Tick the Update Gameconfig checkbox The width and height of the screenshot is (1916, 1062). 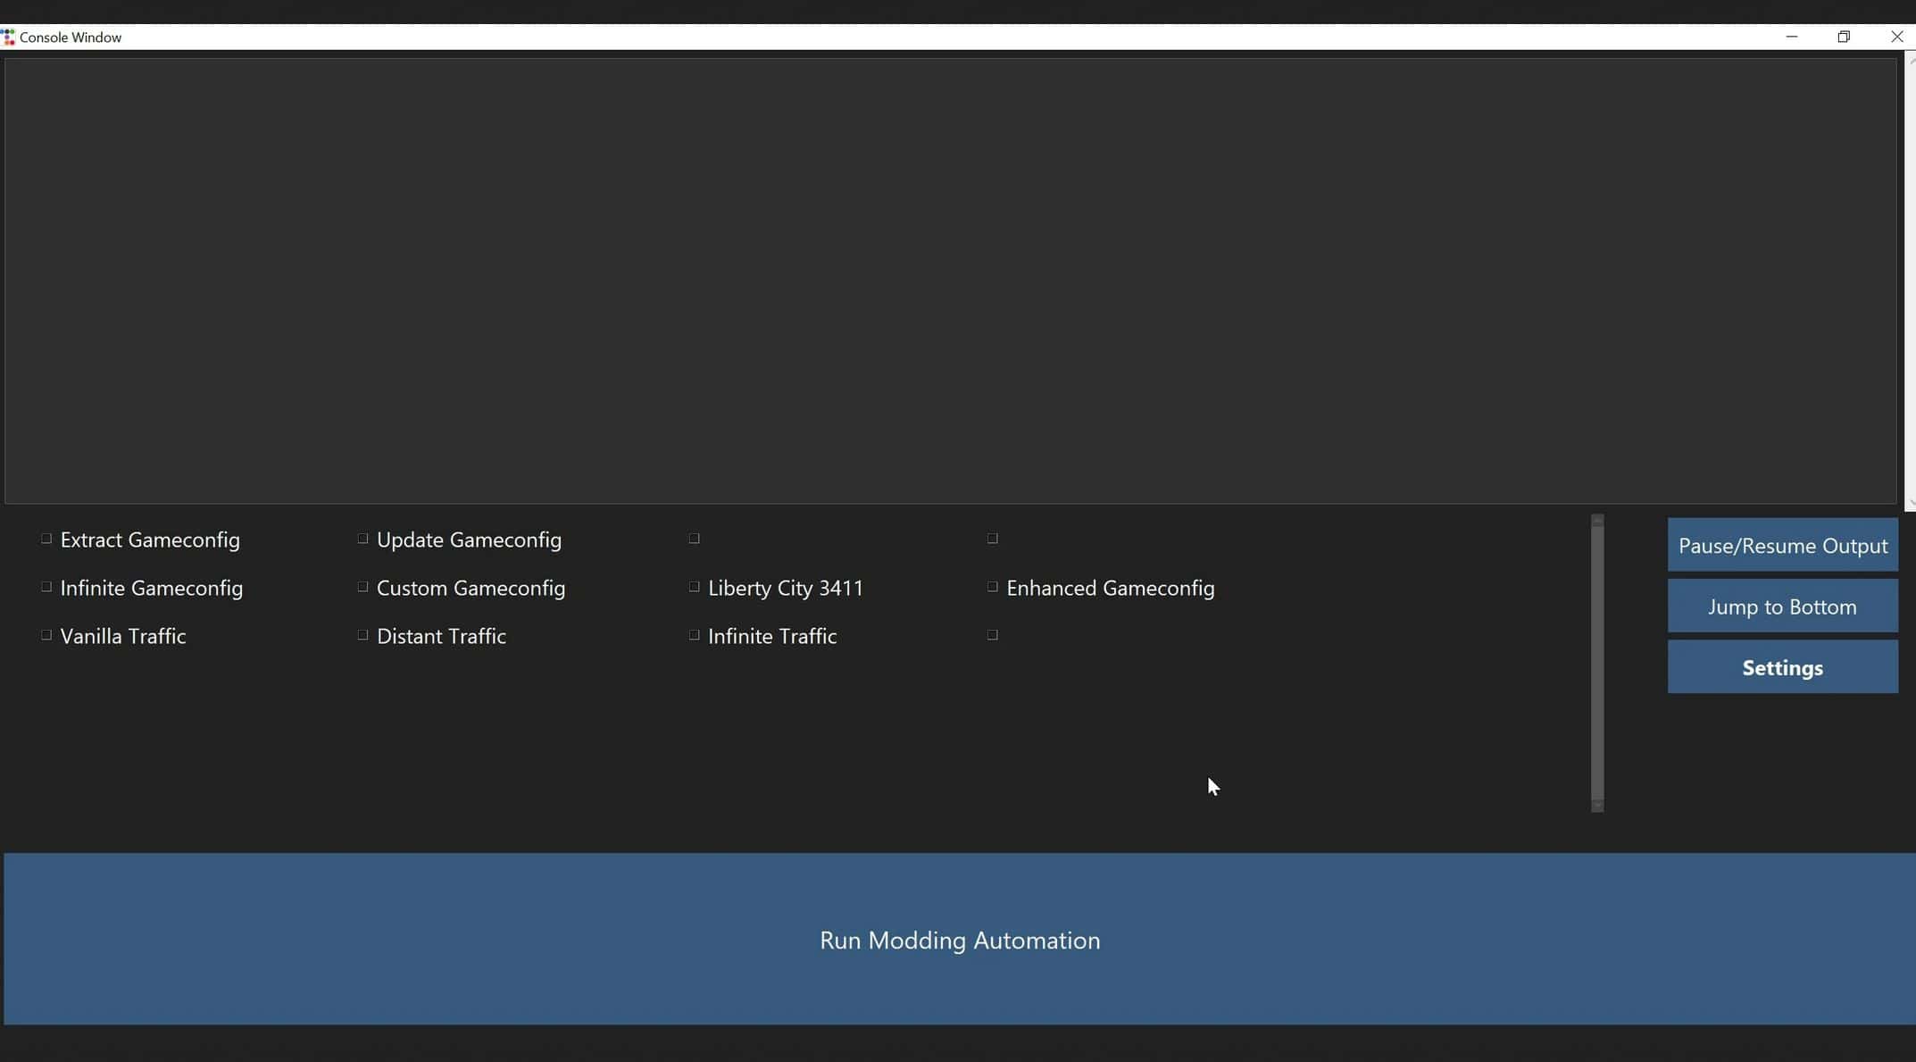362,539
